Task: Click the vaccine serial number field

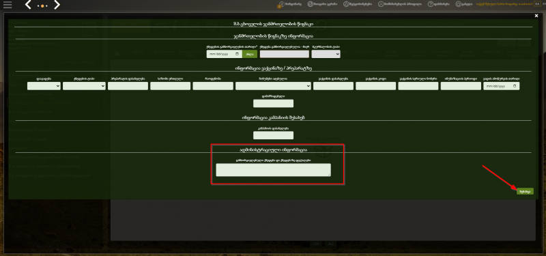Action: 418,86
